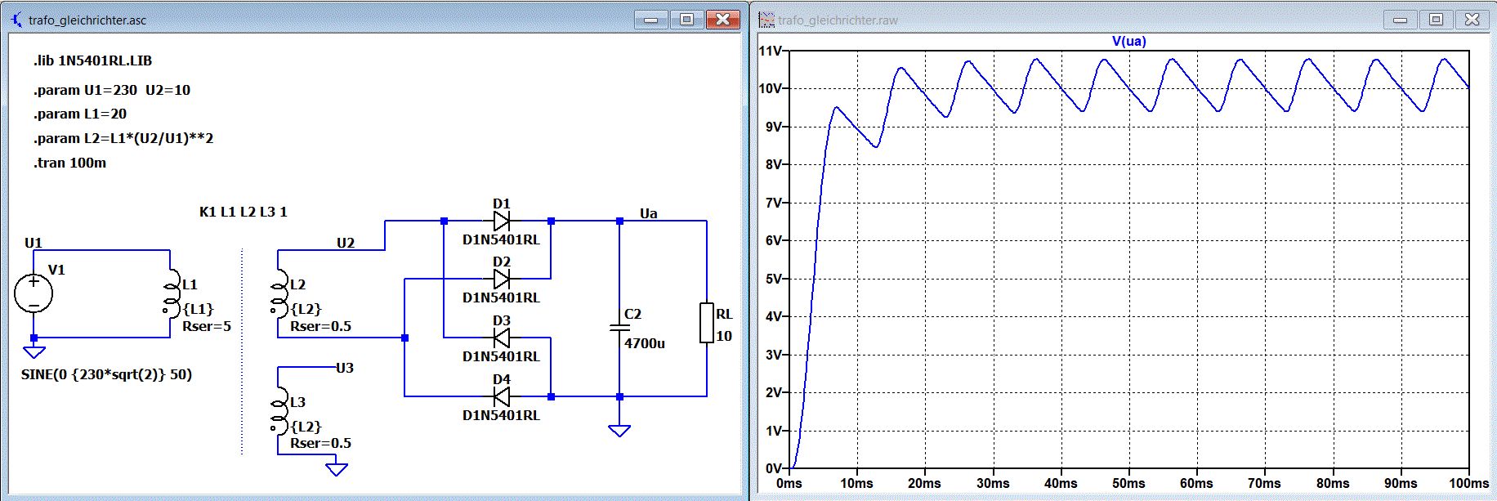Click ground symbol below L3
The width and height of the screenshot is (1497, 501).
tap(337, 469)
